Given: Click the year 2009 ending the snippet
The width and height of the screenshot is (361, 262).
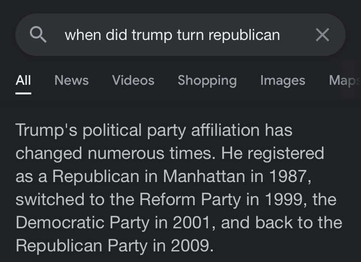Looking at the screenshot, I should click(x=190, y=246).
